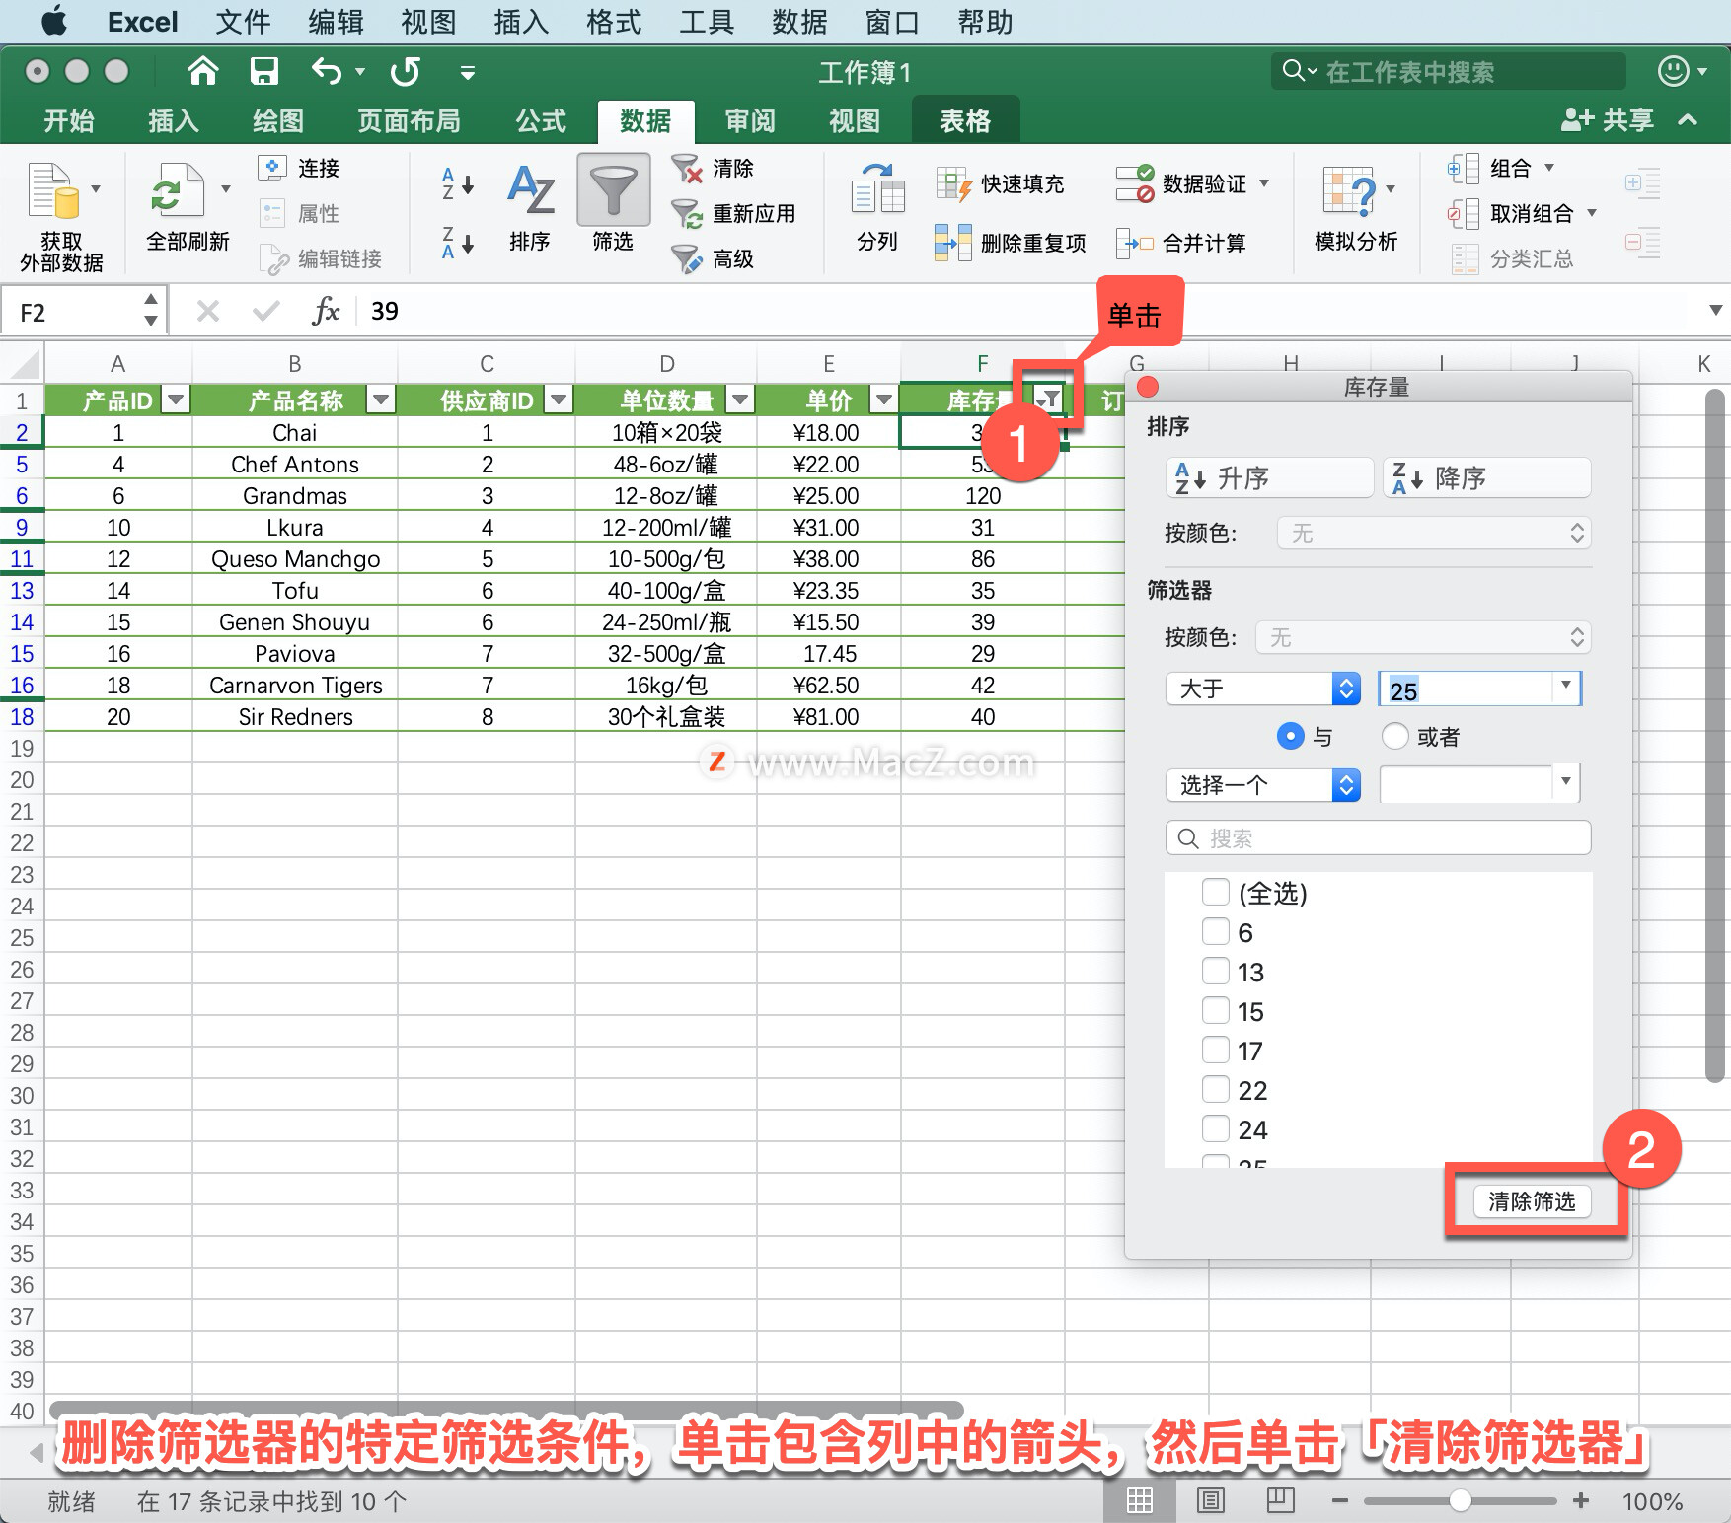
Task: Check the value 22 checkbox
Action: point(1216,1089)
